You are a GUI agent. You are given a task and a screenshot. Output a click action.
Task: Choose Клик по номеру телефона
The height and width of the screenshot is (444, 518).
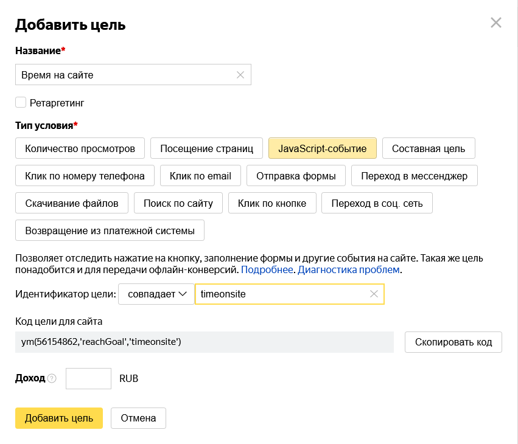(85, 176)
